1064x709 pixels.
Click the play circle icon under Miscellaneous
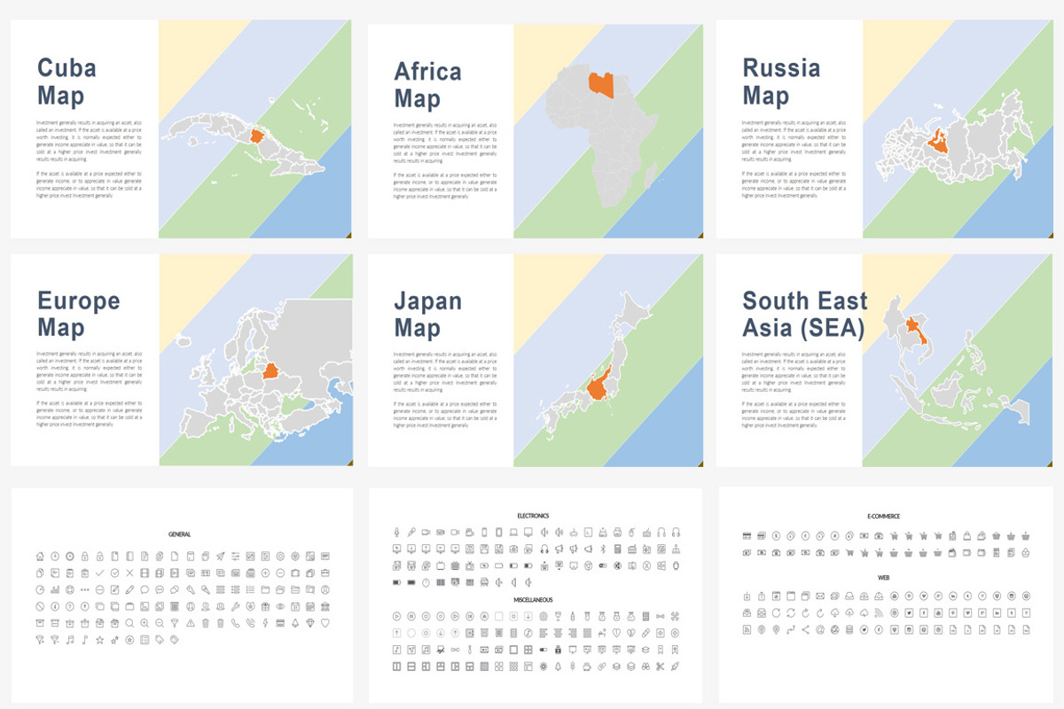(396, 616)
